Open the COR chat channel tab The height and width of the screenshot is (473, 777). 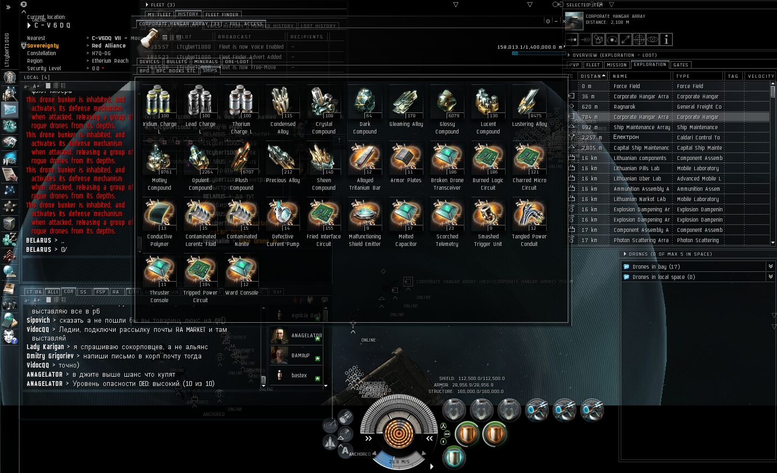tap(69, 291)
